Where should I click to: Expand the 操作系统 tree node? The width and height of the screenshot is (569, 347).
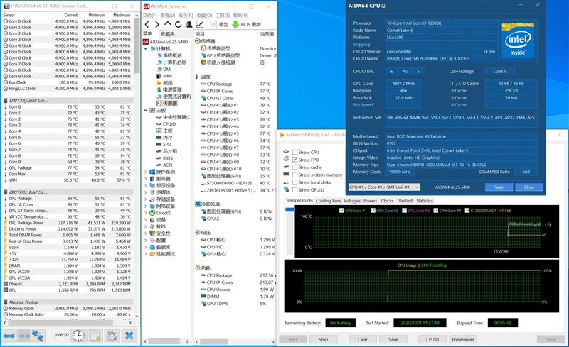point(146,172)
